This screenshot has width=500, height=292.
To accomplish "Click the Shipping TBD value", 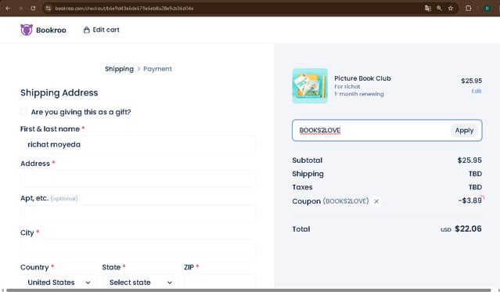I will coord(475,174).
